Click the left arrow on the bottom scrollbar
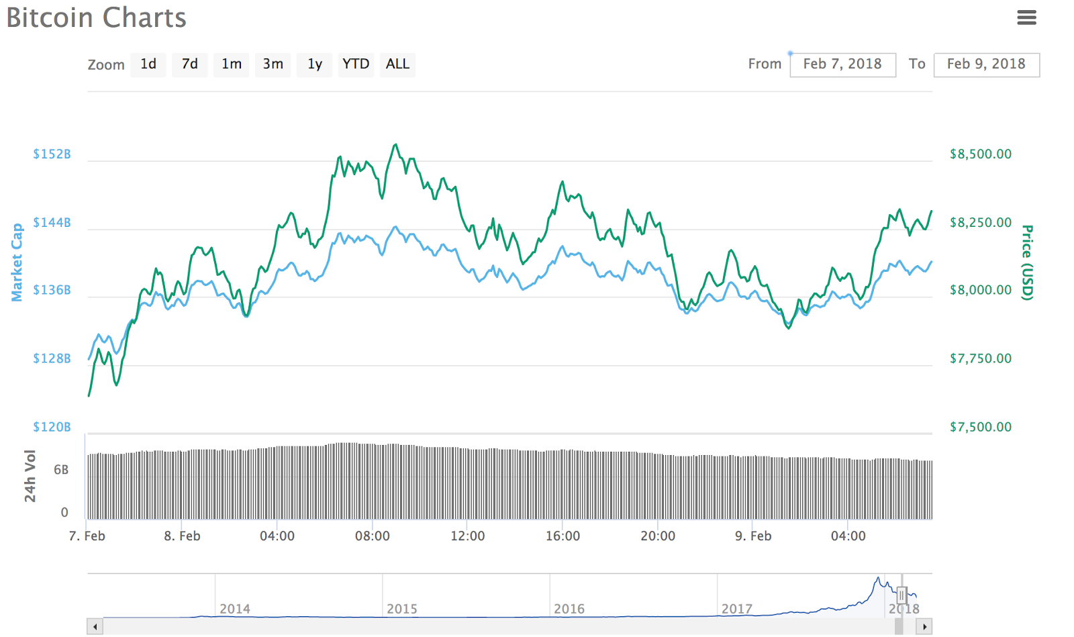Viewport: 1074px width, 637px height. click(95, 626)
